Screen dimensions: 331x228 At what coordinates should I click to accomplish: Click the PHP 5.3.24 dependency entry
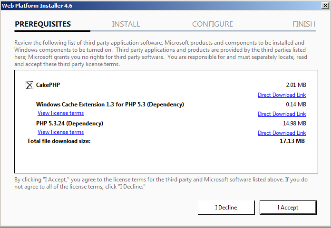[69, 123]
